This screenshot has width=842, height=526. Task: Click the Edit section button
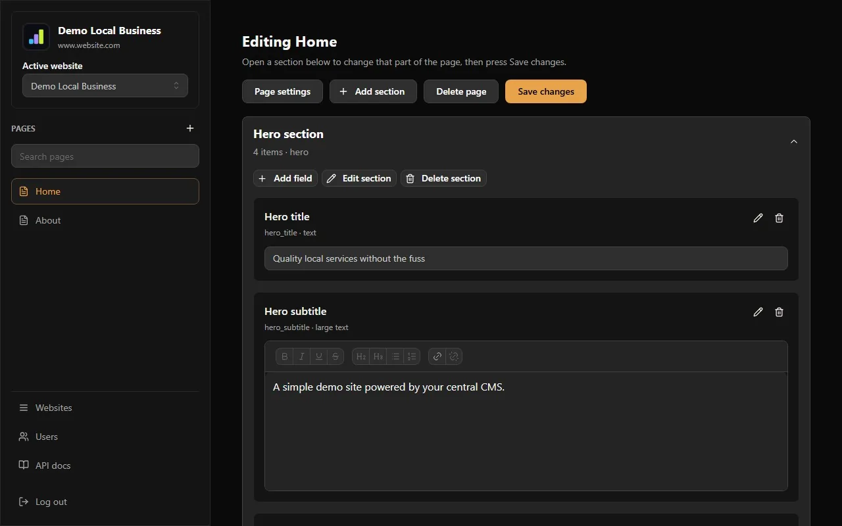point(359,178)
